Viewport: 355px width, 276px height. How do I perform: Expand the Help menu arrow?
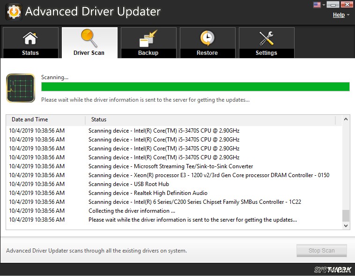(x=348, y=15)
